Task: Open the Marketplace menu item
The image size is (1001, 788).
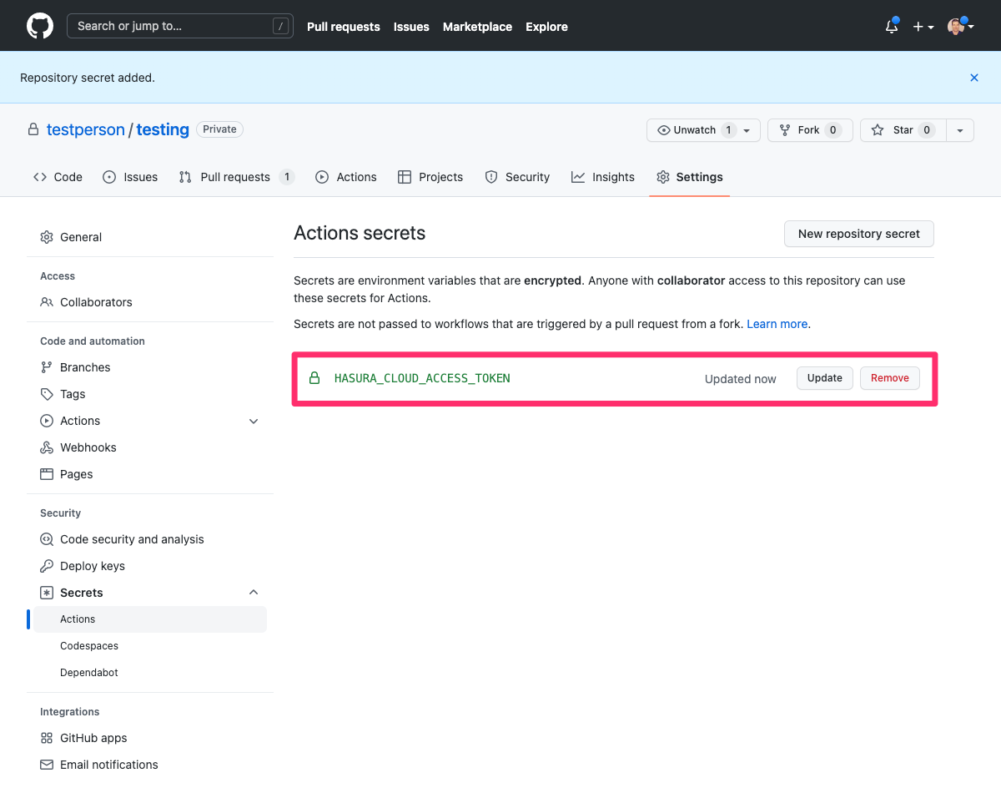Action: click(477, 27)
